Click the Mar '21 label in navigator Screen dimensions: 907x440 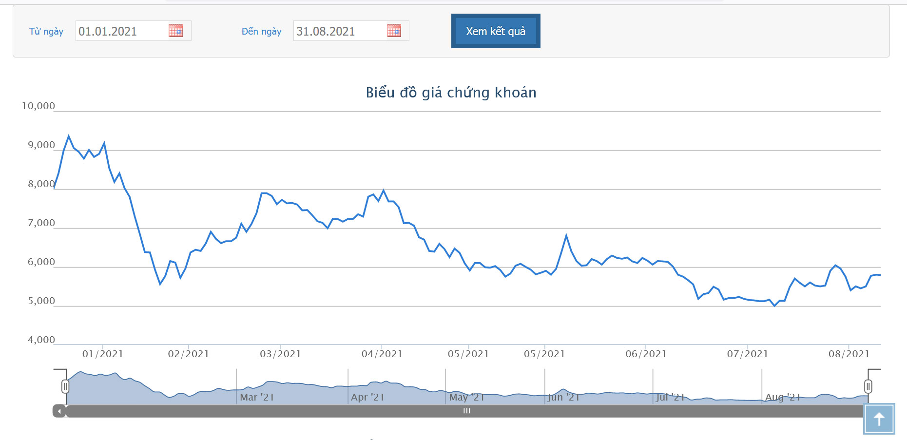pos(257,397)
